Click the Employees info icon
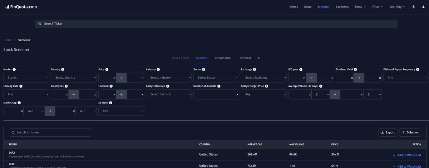429x168 pixels. click(x=66, y=86)
